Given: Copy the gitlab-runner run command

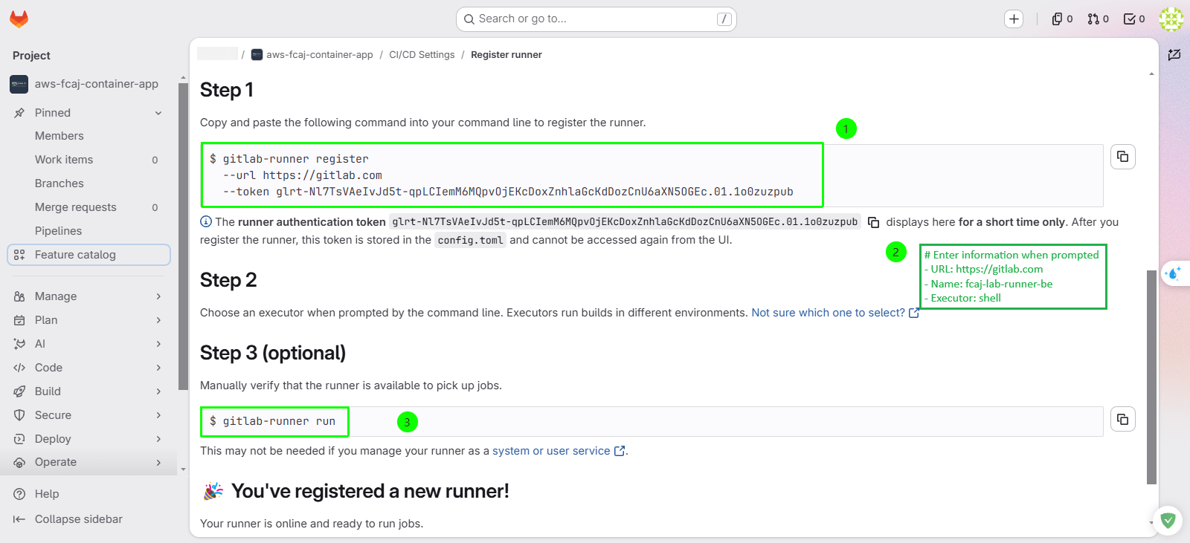Looking at the screenshot, I should [x=1123, y=420].
